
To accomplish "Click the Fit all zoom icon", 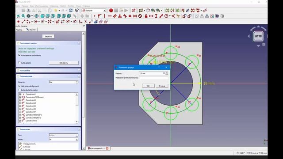I will 18,16.
